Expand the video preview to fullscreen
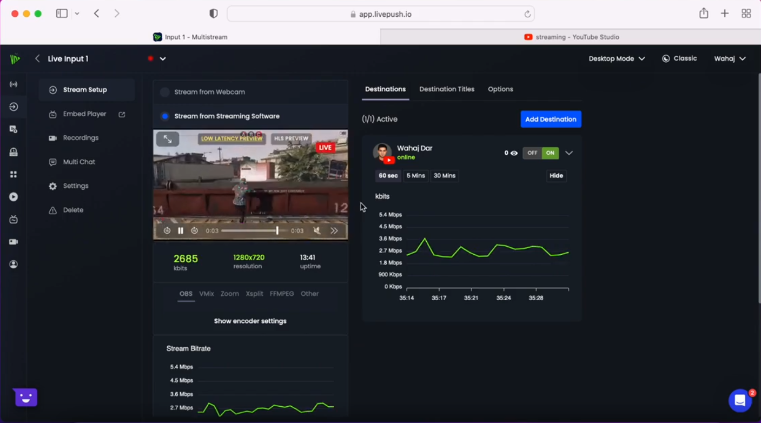 point(168,139)
